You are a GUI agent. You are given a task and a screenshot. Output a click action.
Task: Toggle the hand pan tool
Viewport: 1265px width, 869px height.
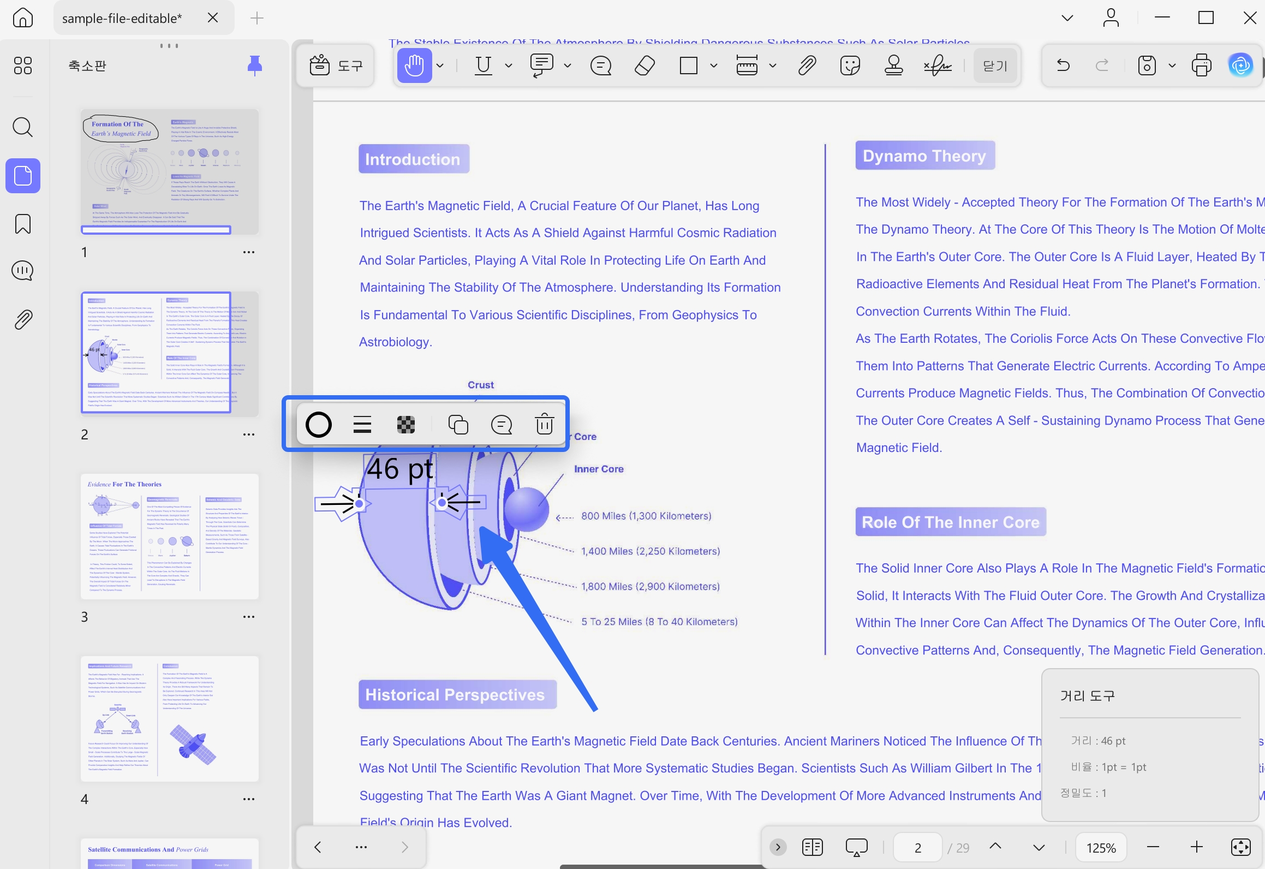(414, 66)
